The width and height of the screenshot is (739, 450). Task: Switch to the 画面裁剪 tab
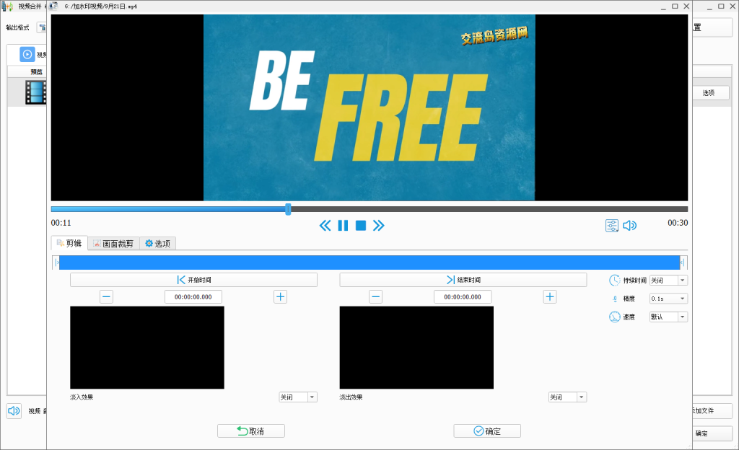[113, 244]
